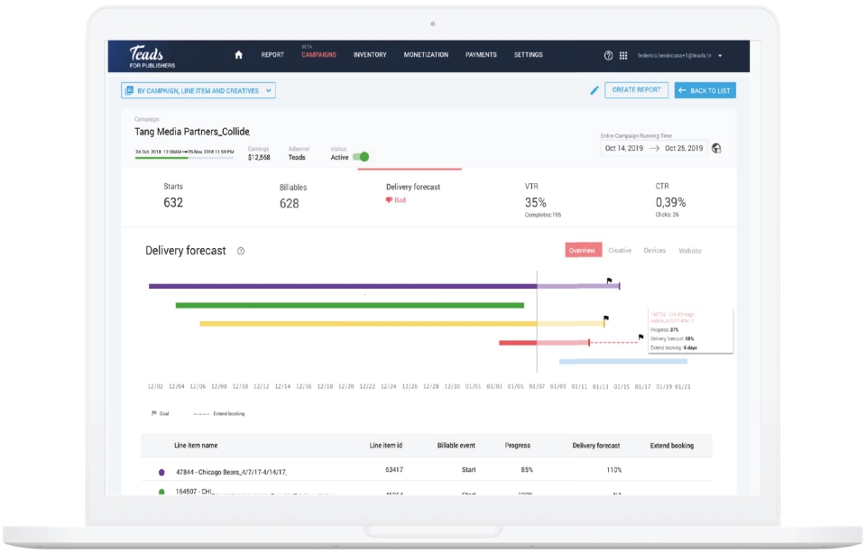Toggle the Active campaign status switch
The width and height of the screenshot is (866, 554).
point(362,157)
